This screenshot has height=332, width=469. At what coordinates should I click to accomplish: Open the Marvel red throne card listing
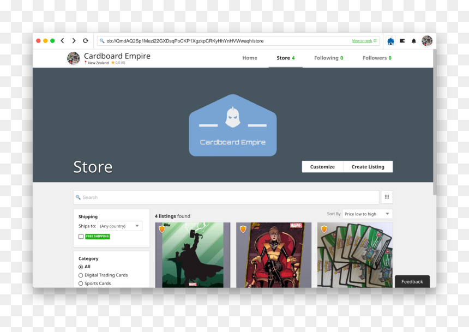point(274,255)
